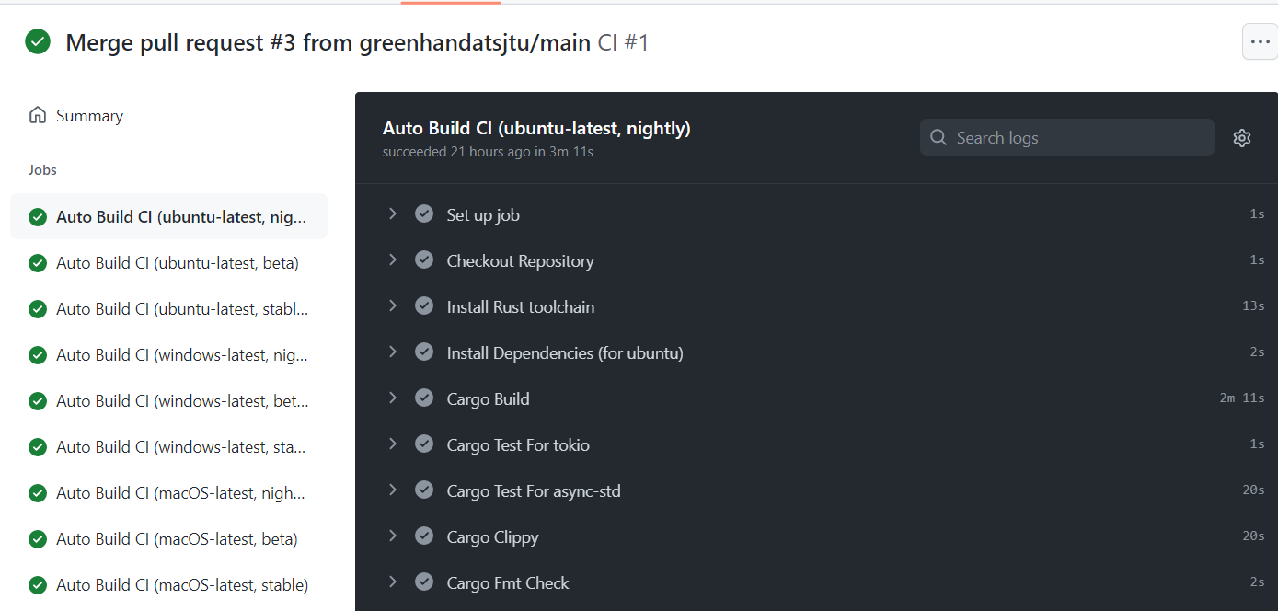This screenshot has width=1278, height=611.
Task: Click the green checkmark beside the workflow title
Action: (37, 41)
